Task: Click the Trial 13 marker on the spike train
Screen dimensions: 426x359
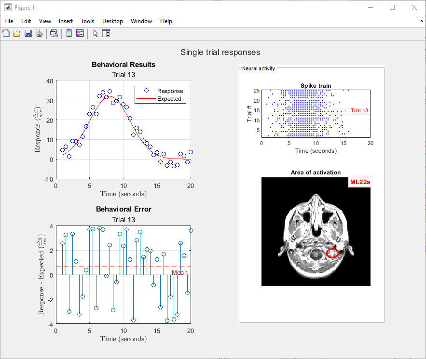Action: [x=356, y=111]
